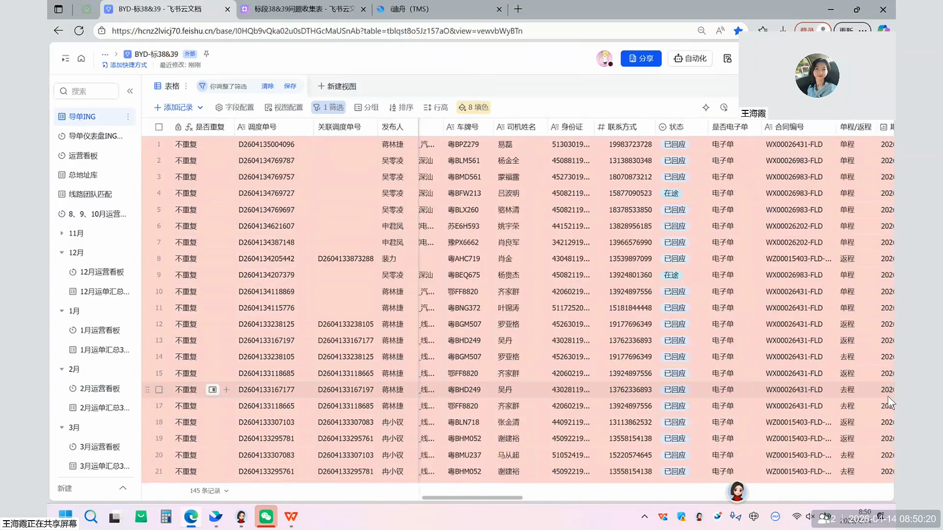
Task: Open 字段配置 field configuration
Action: (234, 107)
